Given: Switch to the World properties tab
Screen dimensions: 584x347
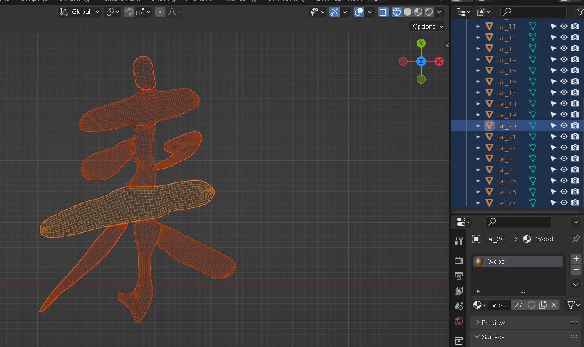Looking at the screenshot, I should pyautogui.click(x=459, y=321).
